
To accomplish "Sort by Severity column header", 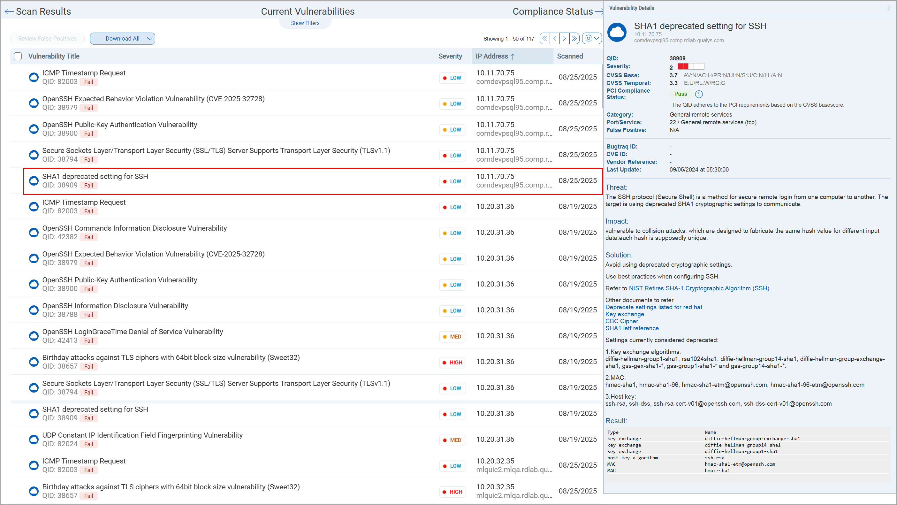I will (x=450, y=57).
